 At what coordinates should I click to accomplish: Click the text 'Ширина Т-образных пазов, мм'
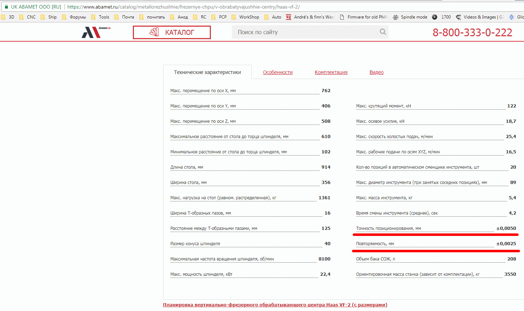[201, 213]
